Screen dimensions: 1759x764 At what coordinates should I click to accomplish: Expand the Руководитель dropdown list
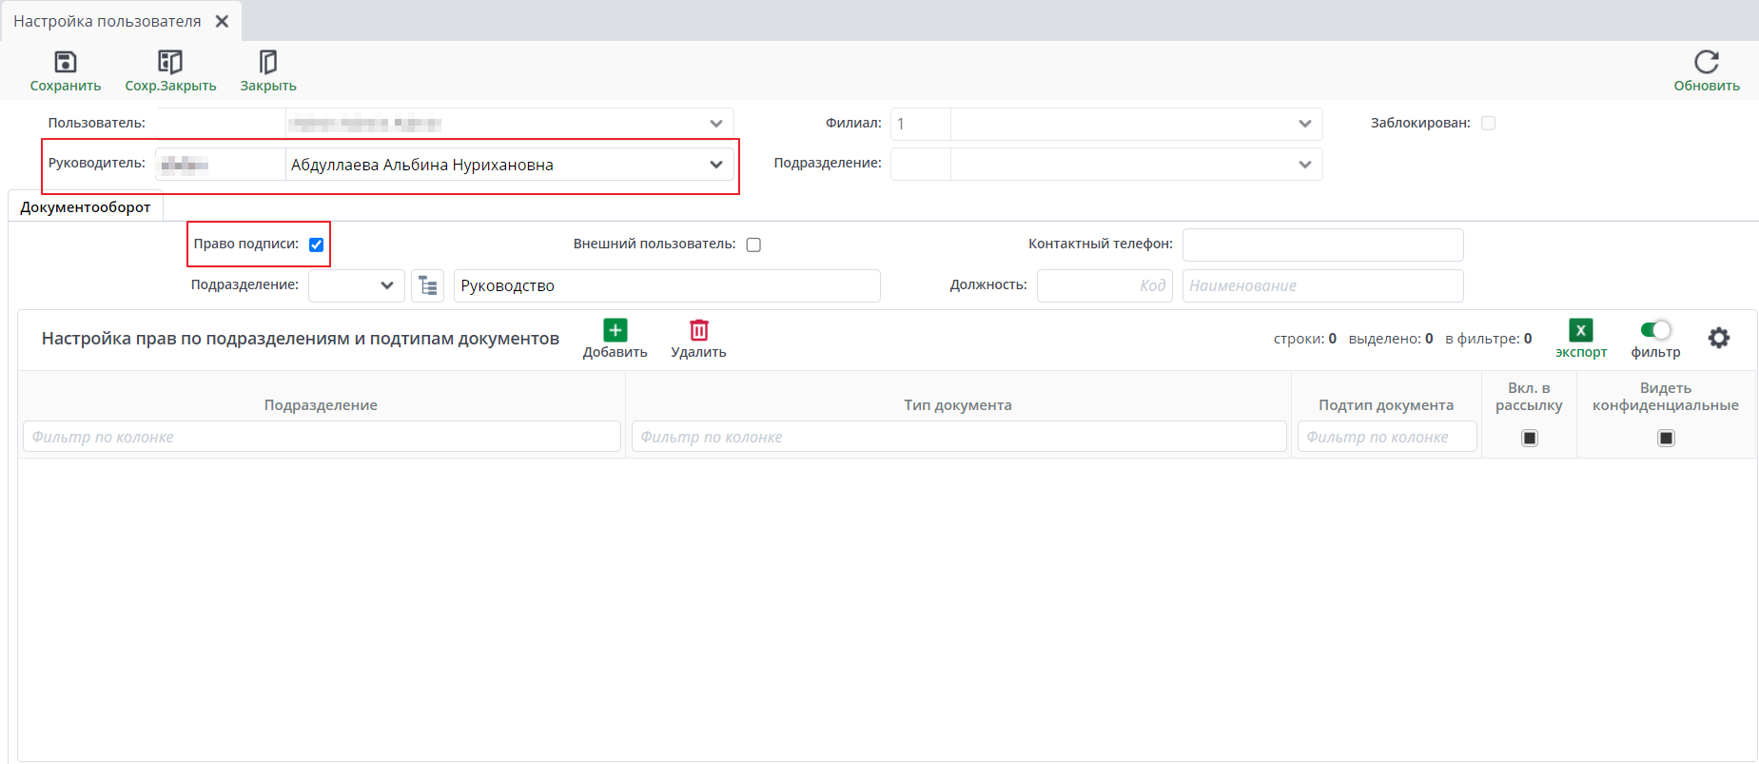tap(715, 165)
